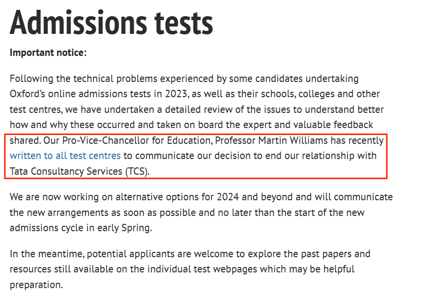The width and height of the screenshot is (443, 296).
Task: Click the word 'preparation.' at page bottom
Action: (x=36, y=285)
